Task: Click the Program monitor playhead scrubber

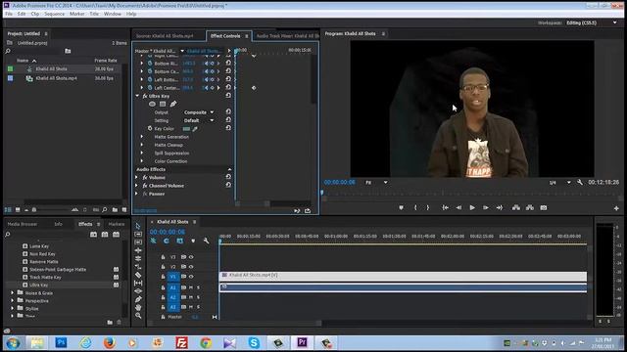Action: point(322,193)
